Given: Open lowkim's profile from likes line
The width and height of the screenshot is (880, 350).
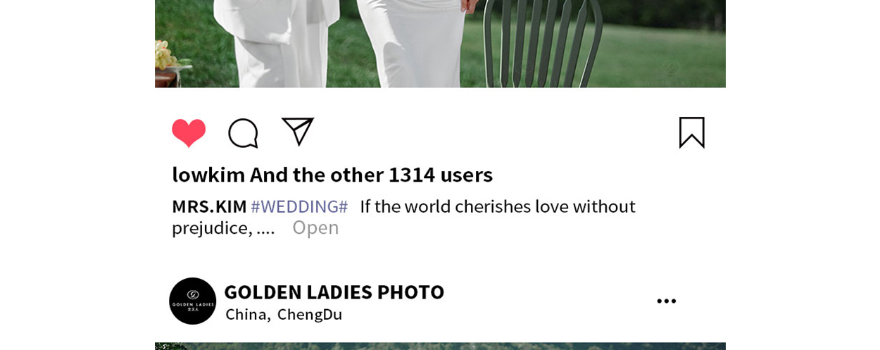Looking at the screenshot, I should pos(208,174).
